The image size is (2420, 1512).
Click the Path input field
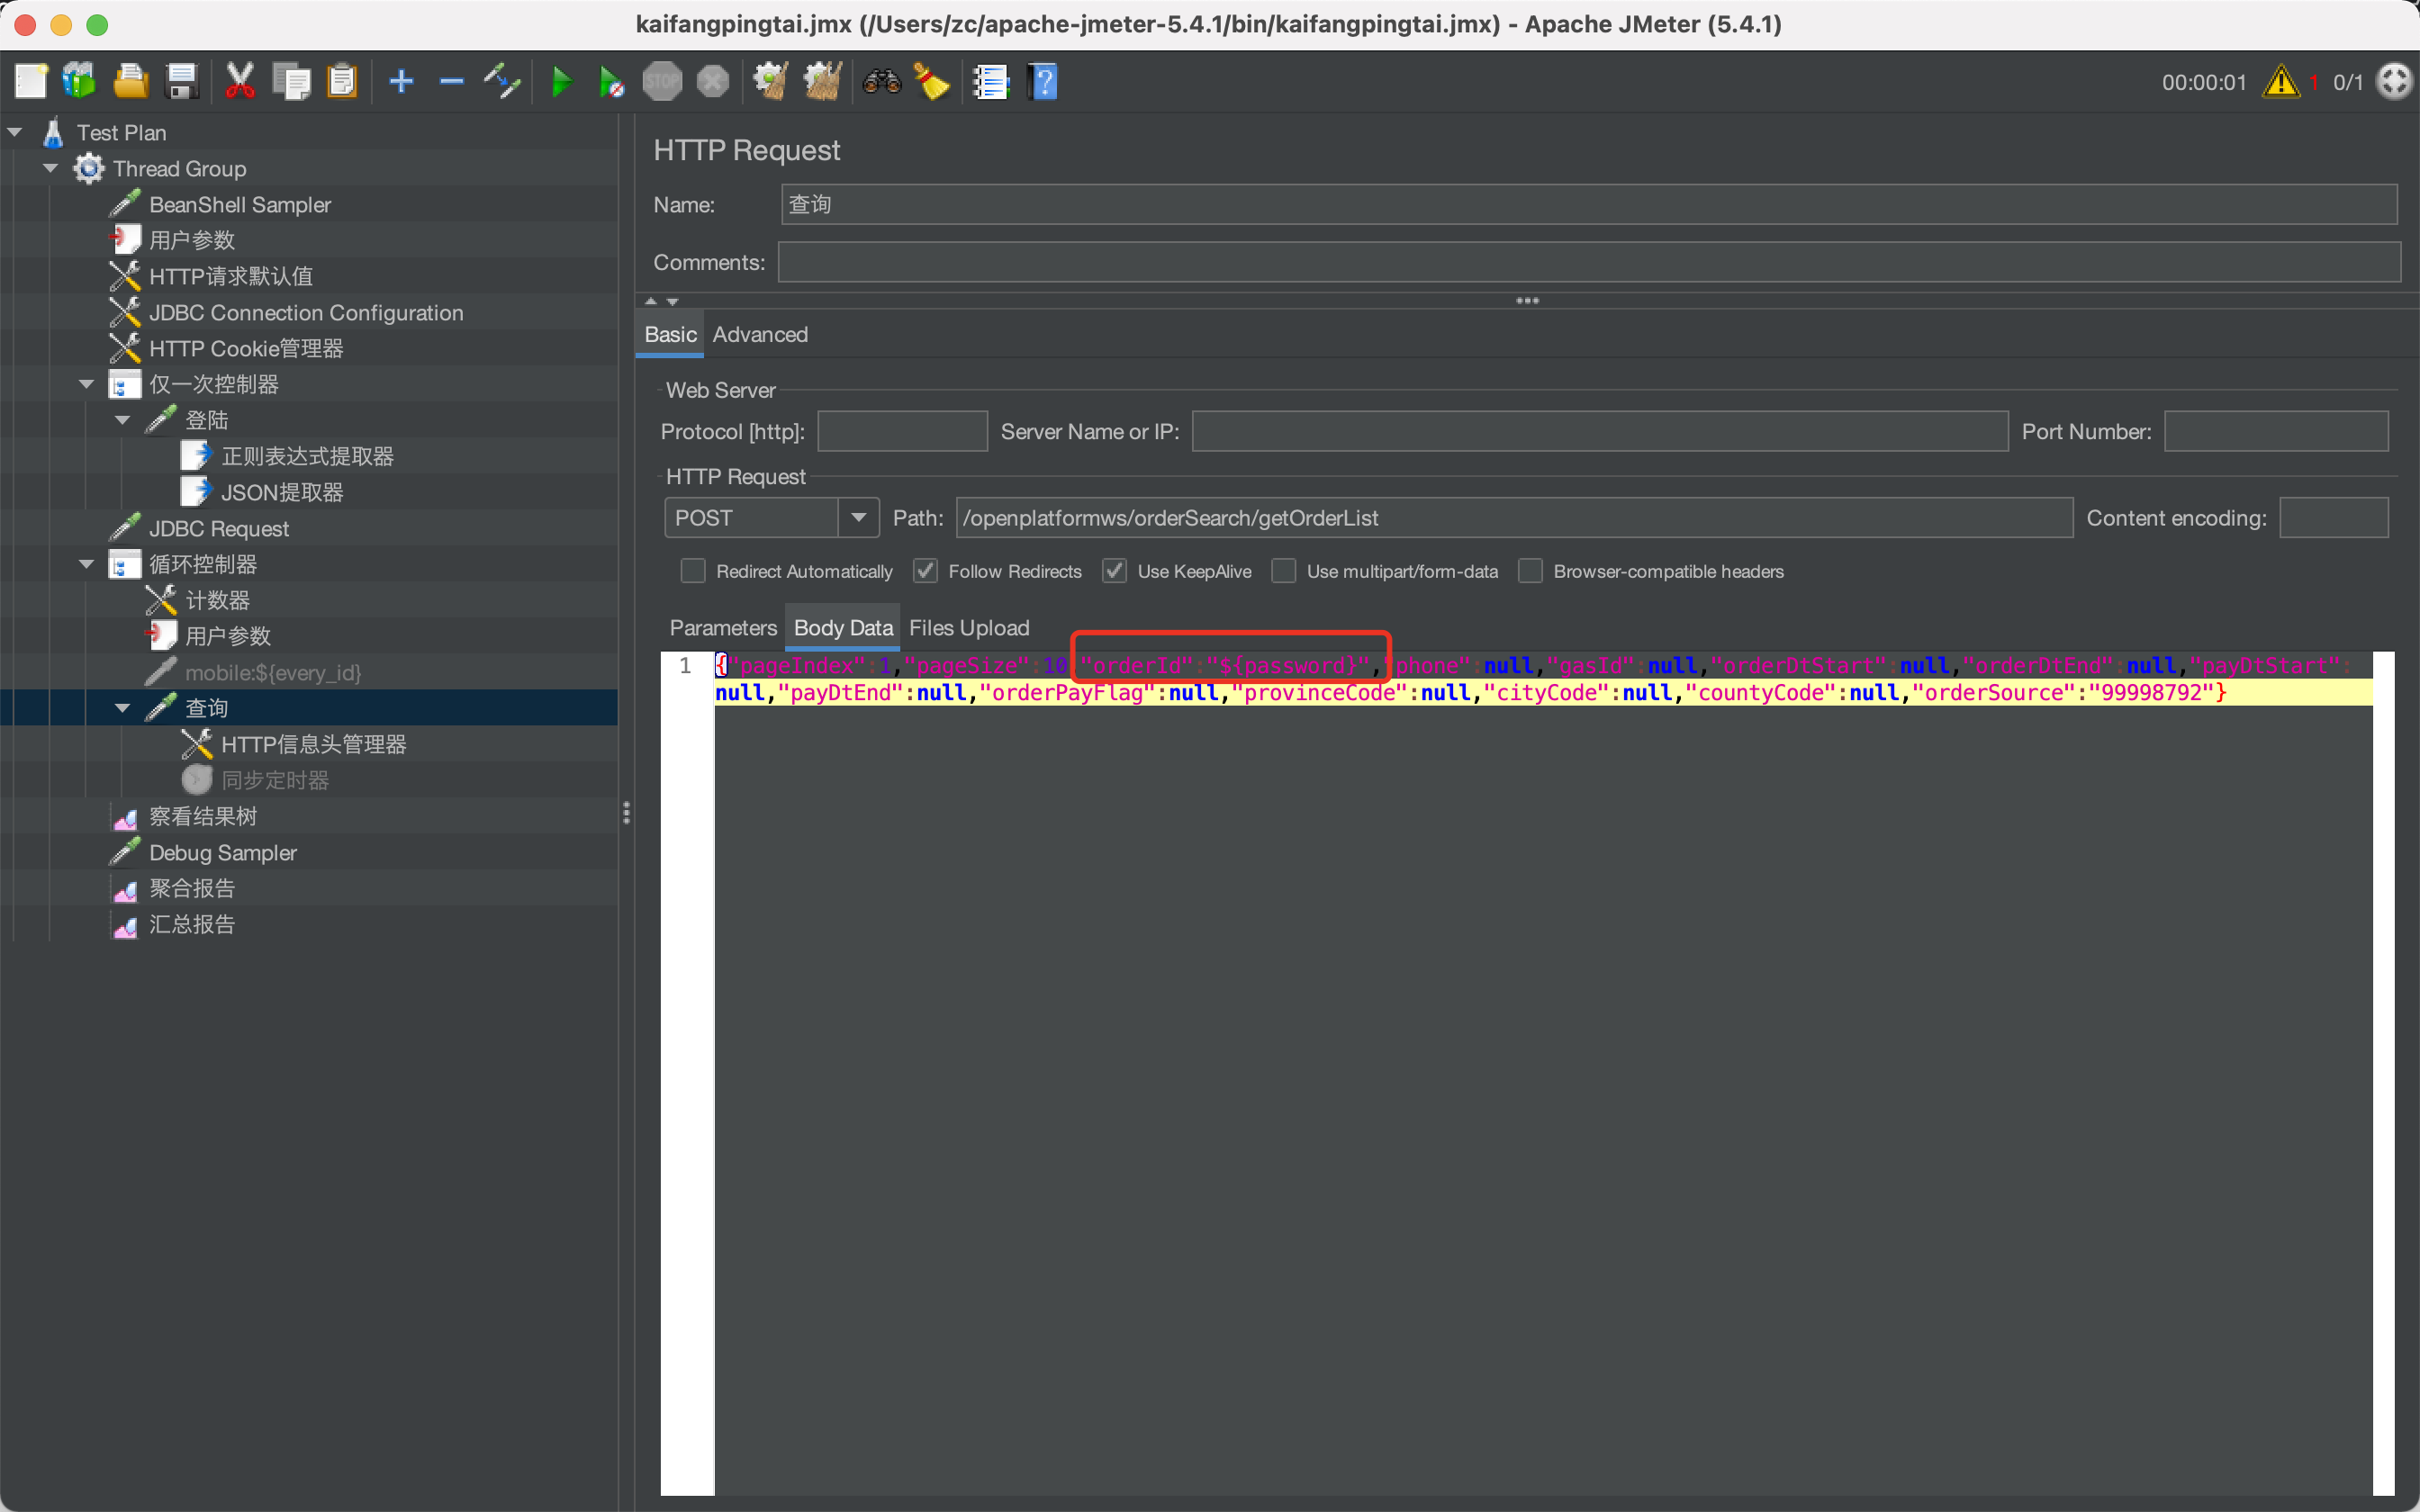1514,518
